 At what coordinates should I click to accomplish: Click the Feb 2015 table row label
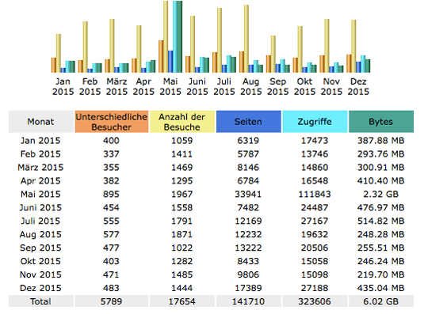40,154
